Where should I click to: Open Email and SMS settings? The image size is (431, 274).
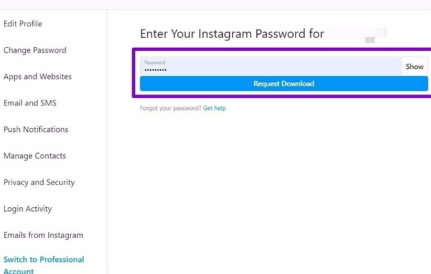(30, 103)
